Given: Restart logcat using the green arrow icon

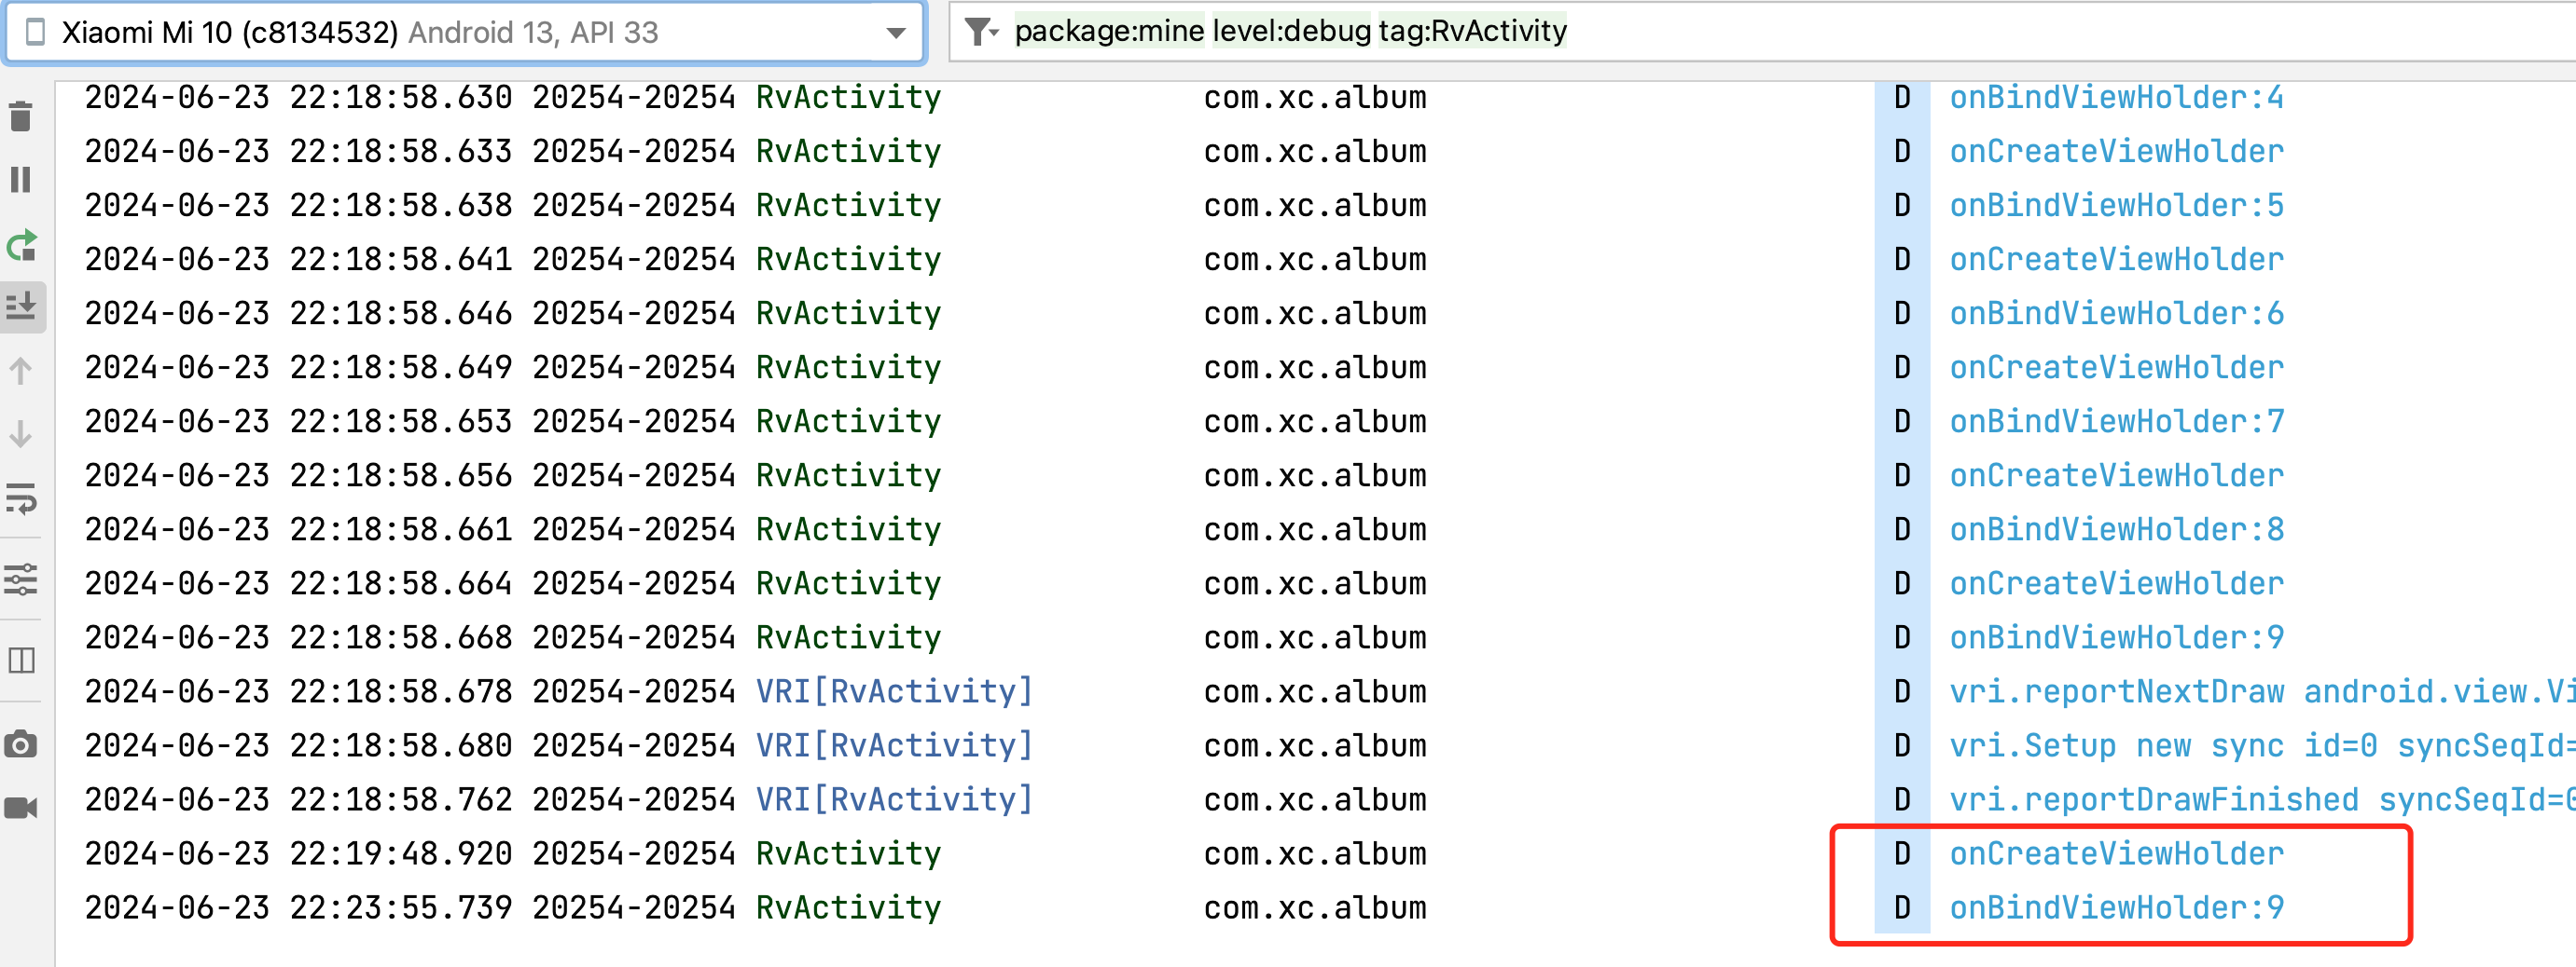Looking at the screenshot, I should click(21, 245).
